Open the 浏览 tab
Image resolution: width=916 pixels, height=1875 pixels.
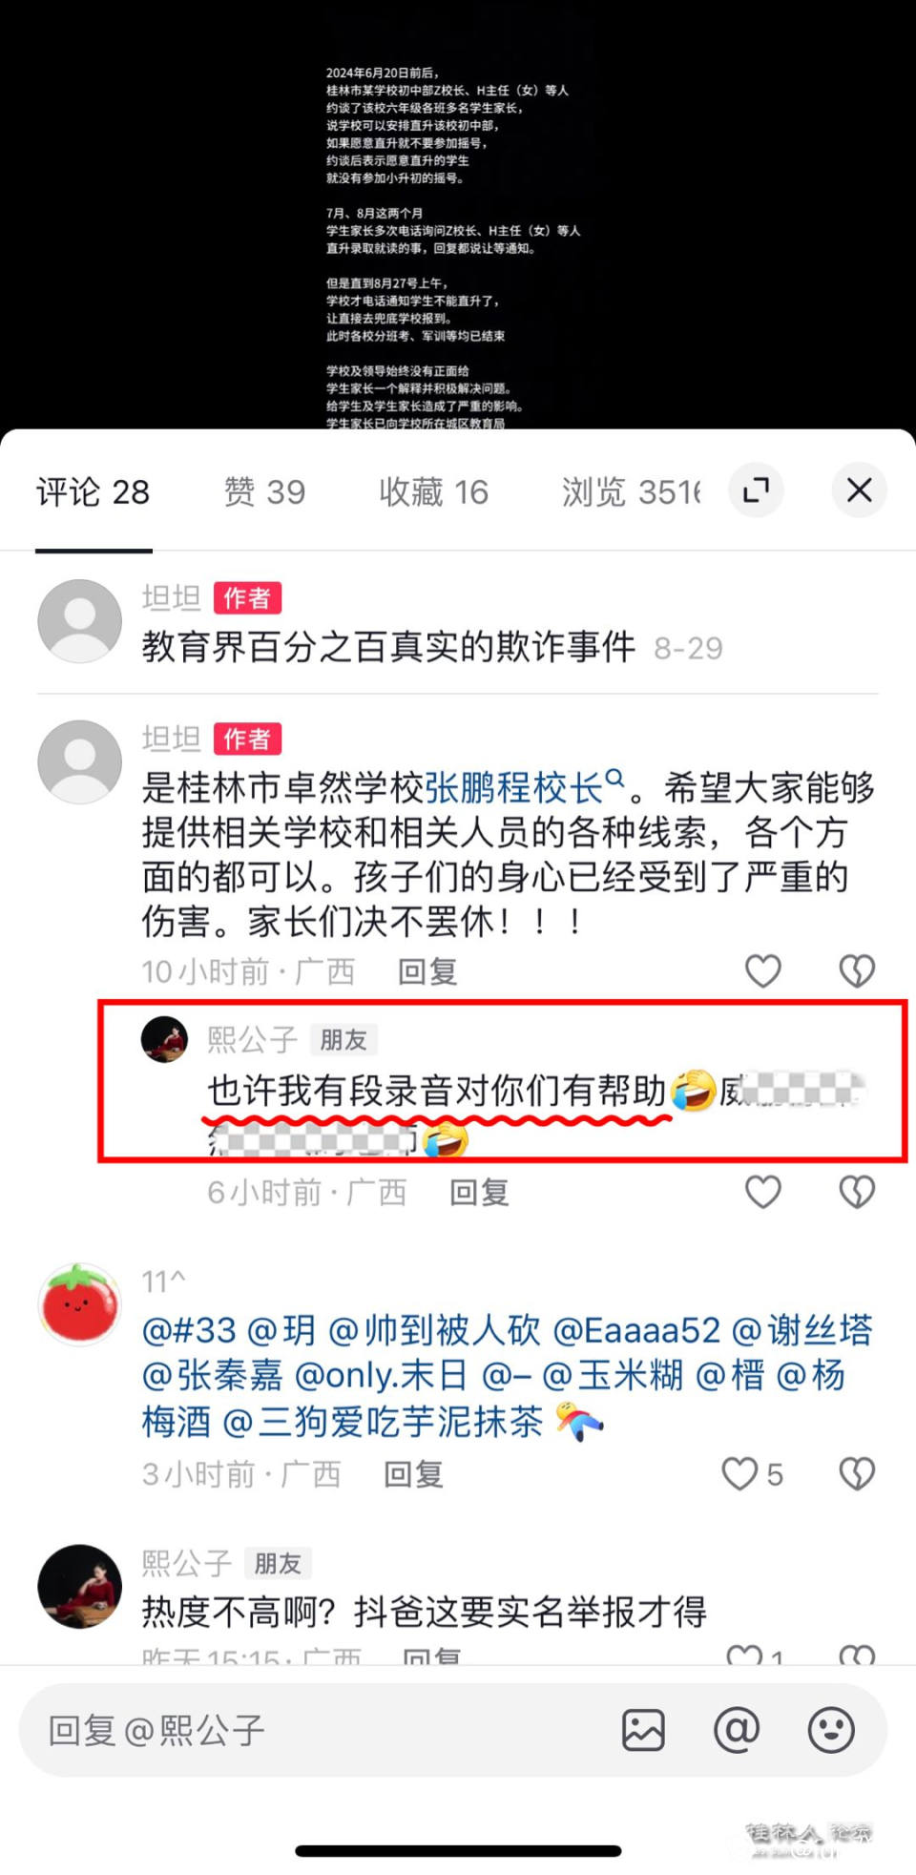pyautogui.click(x=631, y=492)
